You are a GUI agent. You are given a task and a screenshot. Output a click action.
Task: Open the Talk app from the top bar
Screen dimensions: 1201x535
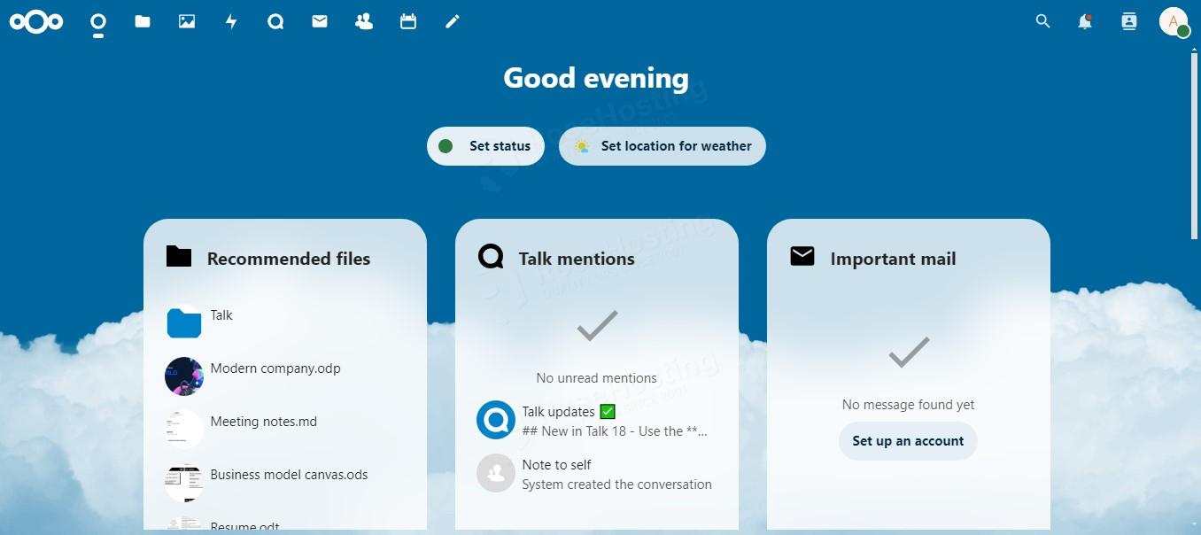pos(275,21)
